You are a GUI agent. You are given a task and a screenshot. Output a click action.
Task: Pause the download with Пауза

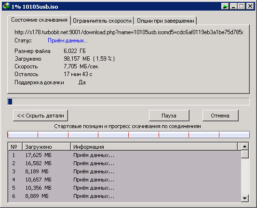[169, 116]
